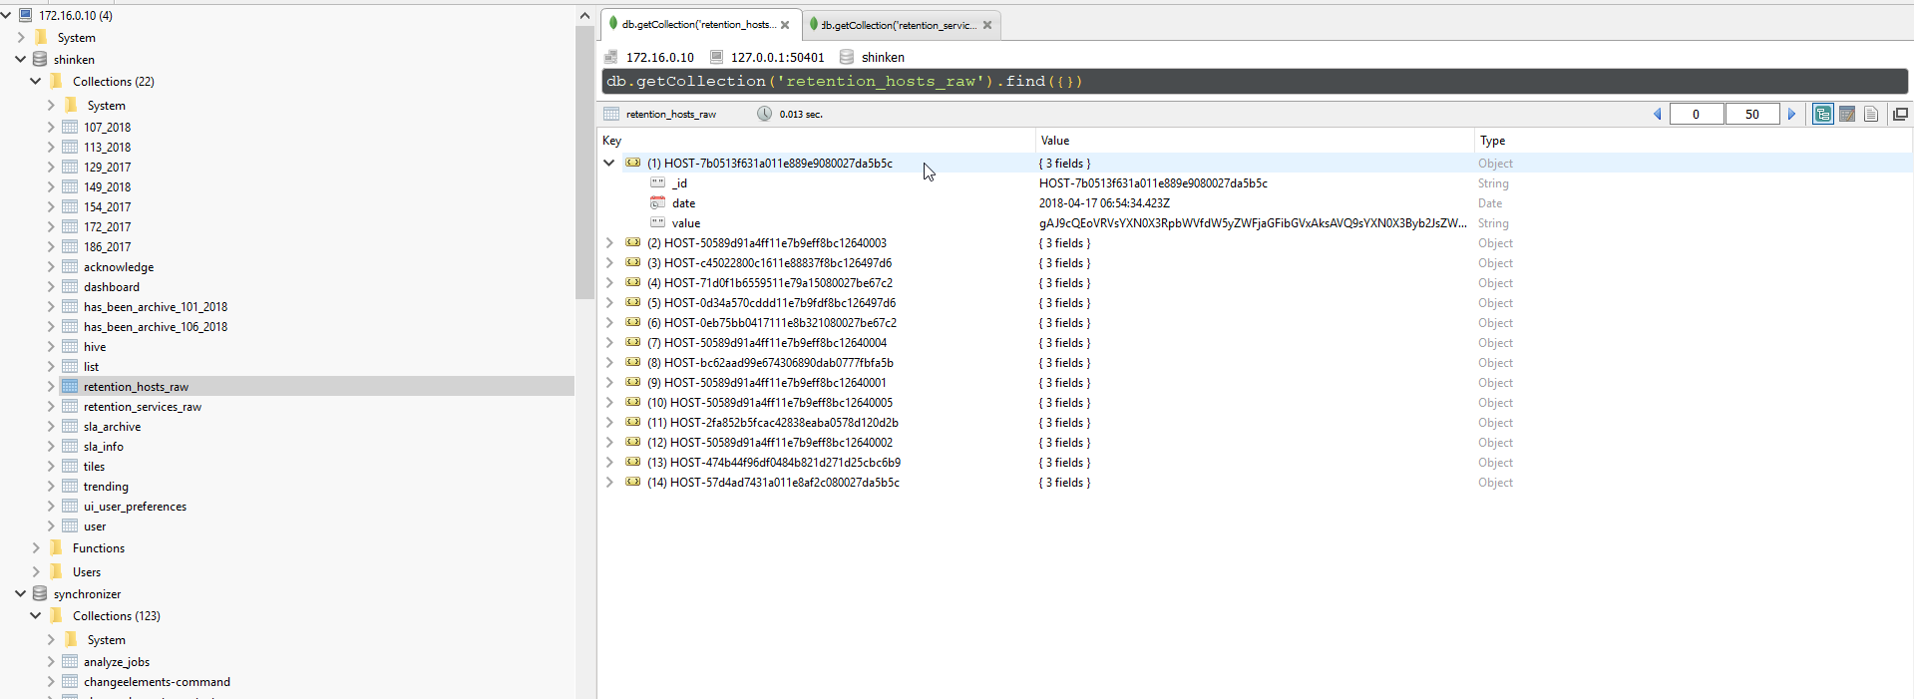Viewport: 1914px width, 699px height.
Task: Go to next page of results
Action: pyautogui.click(x=1791, y=115)
